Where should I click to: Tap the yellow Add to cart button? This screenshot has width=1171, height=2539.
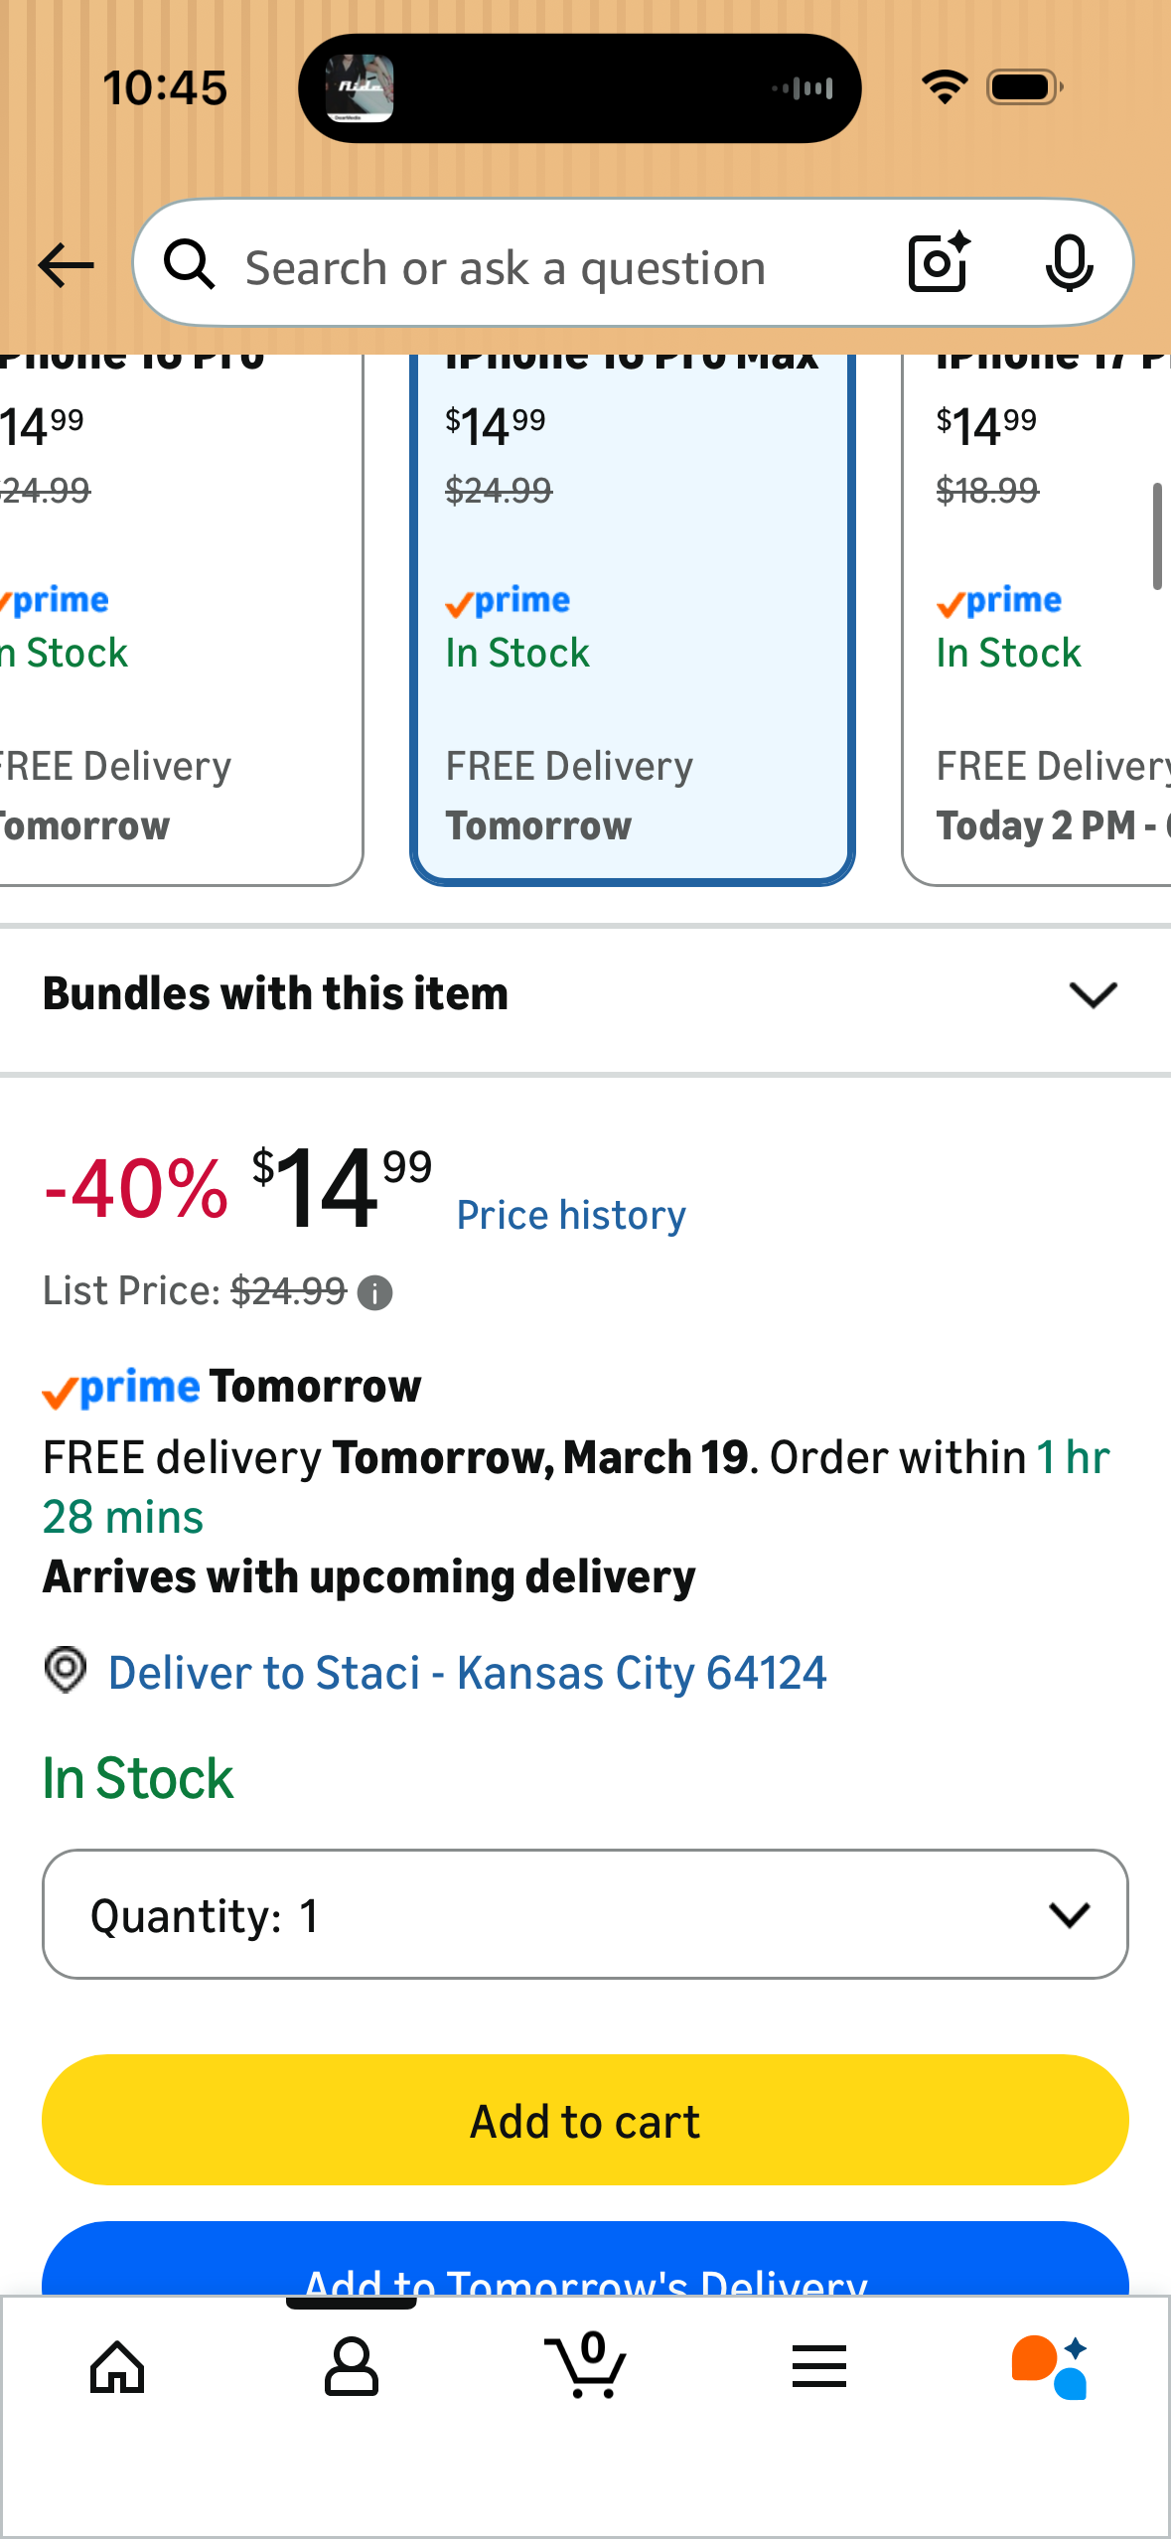coord(585,2120)
